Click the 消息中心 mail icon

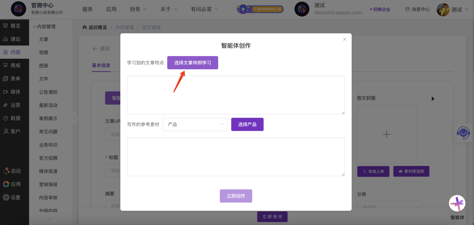(407, 9)
